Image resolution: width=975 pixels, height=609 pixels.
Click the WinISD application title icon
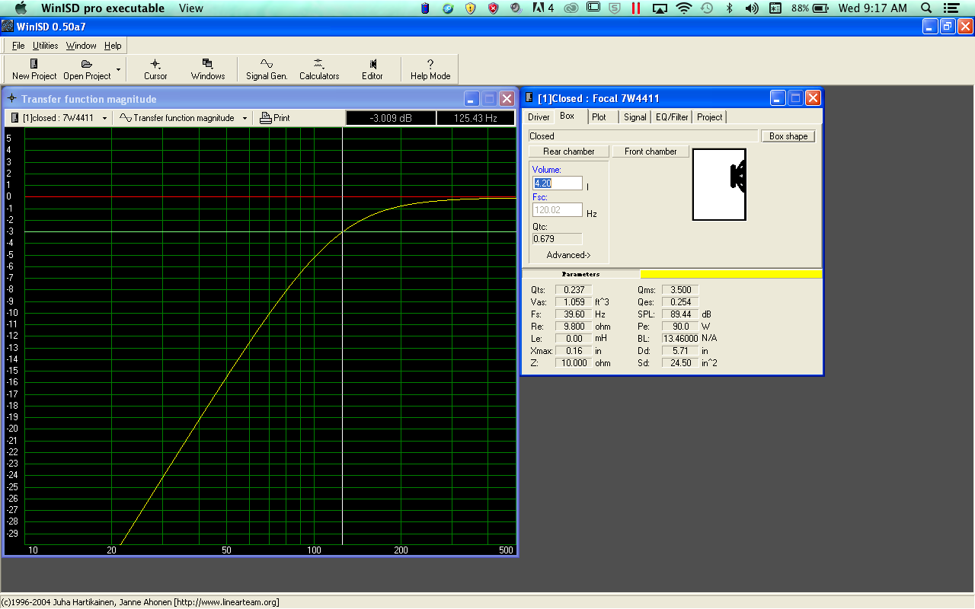pos(8,27)
